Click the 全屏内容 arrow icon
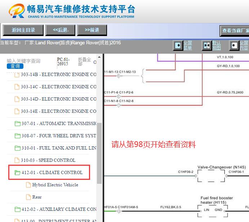The height and width of the screenshot is (222, 249). click(234, 45)
